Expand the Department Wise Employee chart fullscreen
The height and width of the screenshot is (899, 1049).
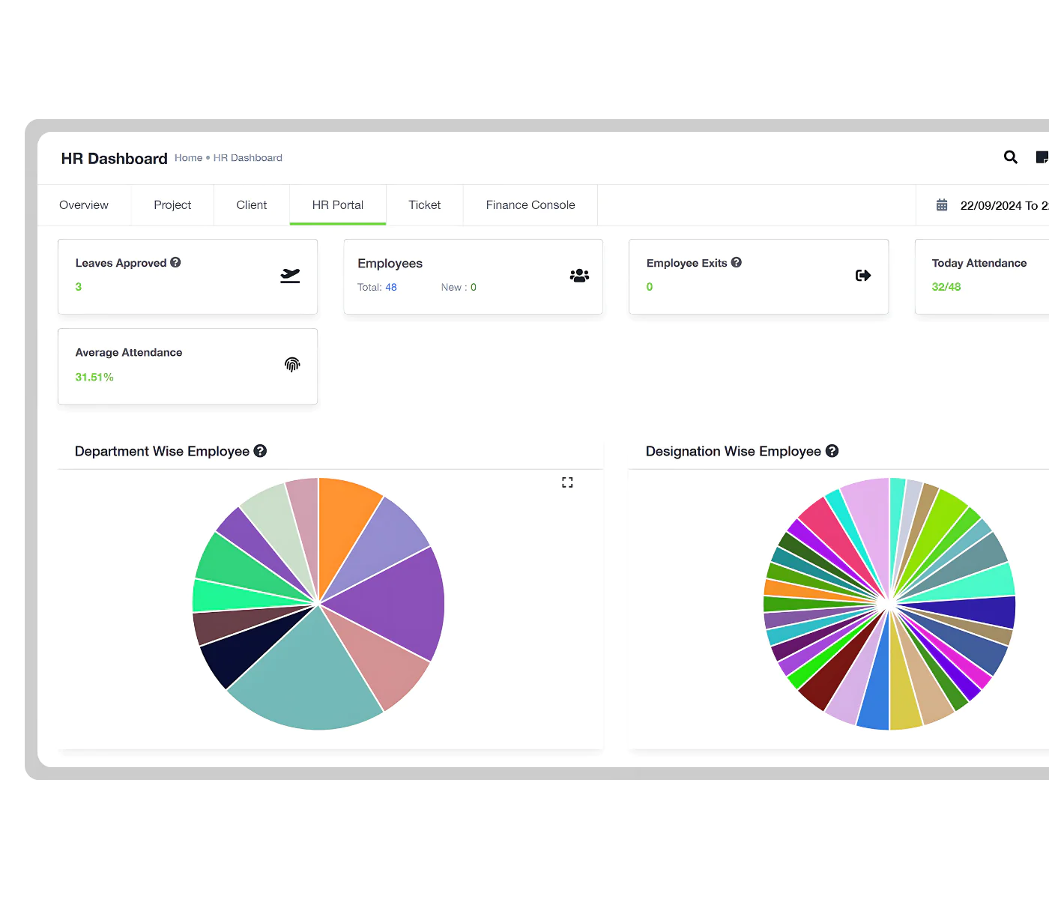567,482
